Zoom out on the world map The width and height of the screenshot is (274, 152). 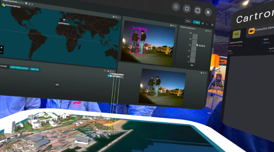pos(1,52)
